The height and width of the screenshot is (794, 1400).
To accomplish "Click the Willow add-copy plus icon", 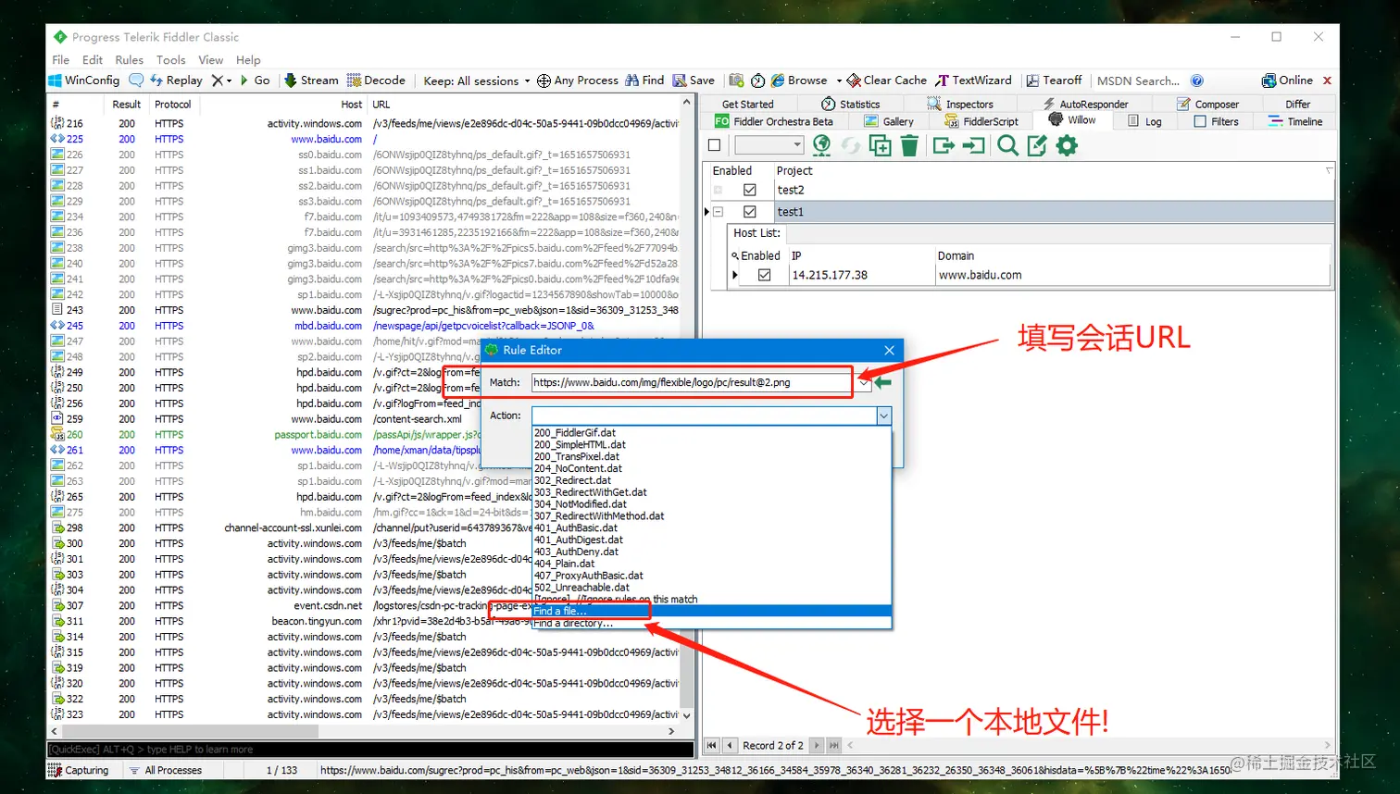I will coord(880,145).
